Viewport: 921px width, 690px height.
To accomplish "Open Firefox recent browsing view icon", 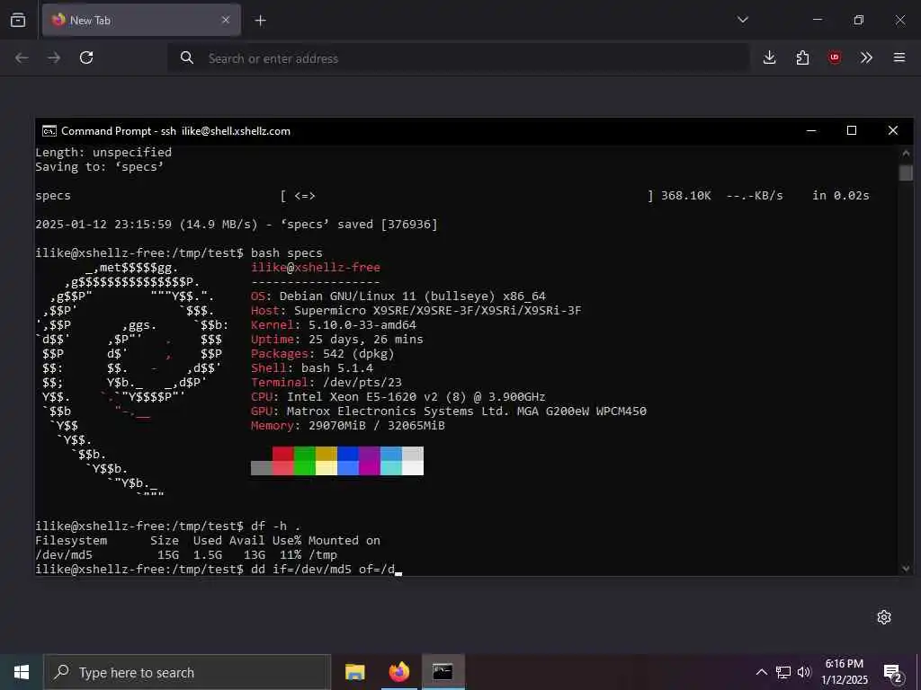I will (18, 20).
